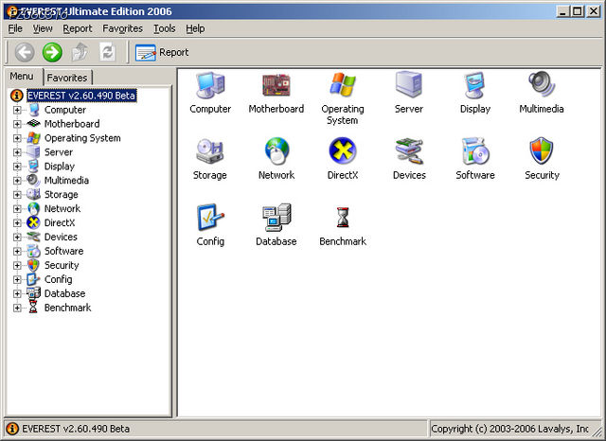Expand the Benchmark tree node

coord(17,308)
